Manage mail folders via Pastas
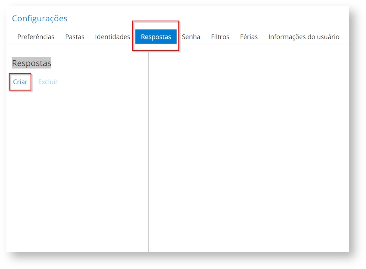 [75, 37]
